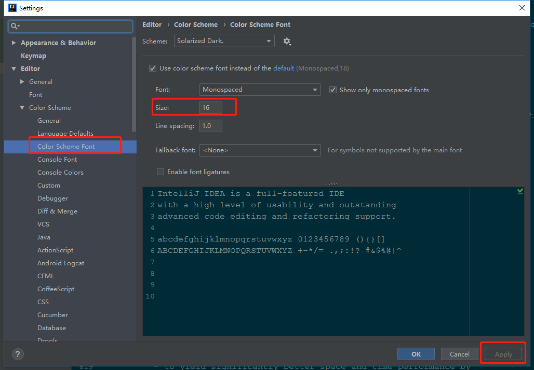Click Editor in the breadcrumb
Image resolution: width=534 pixels, height=370 pixels.
tap(152, 24)
